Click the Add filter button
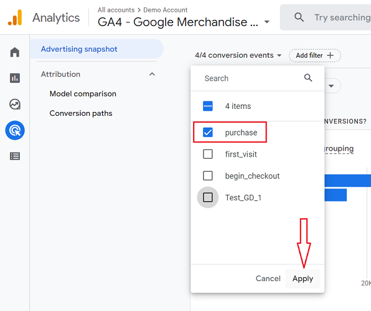 [x=315, y=55]
